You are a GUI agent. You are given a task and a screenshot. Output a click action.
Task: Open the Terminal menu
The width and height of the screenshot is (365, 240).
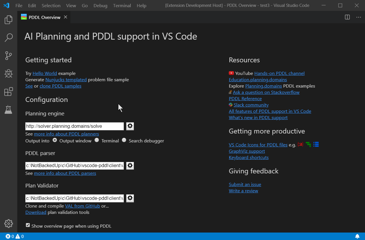[122, 5]
